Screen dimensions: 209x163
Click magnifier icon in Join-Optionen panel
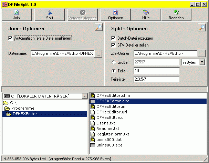point(98,28)
